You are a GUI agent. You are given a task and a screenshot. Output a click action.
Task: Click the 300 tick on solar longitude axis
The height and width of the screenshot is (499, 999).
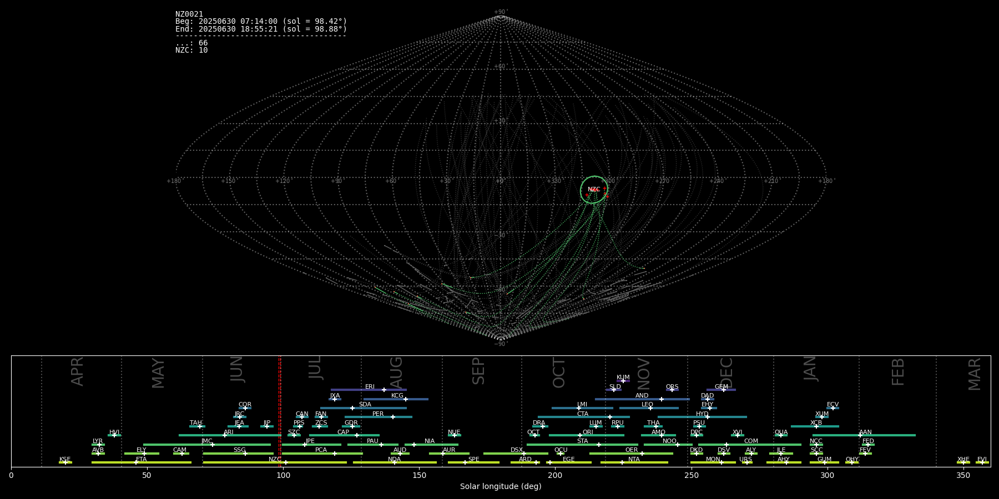point(827,475)
